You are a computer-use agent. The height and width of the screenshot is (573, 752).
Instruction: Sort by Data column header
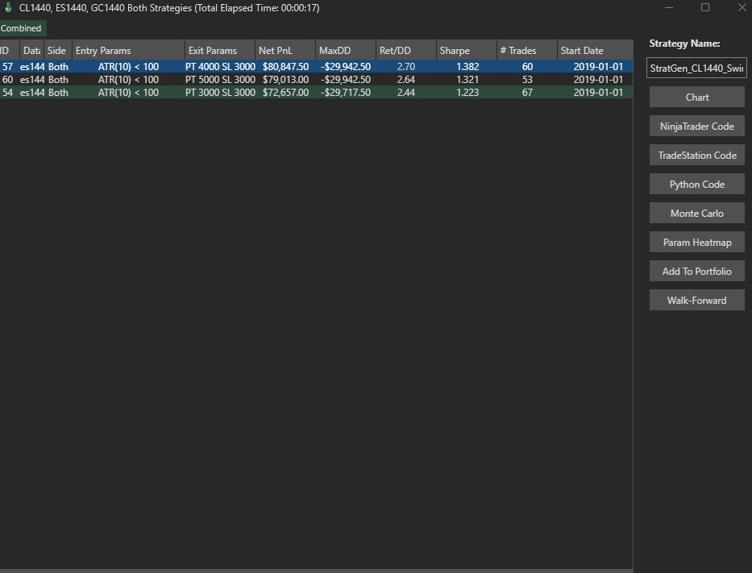pos(31,50)
